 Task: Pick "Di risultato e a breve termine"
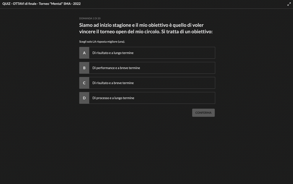click(152, 83)
